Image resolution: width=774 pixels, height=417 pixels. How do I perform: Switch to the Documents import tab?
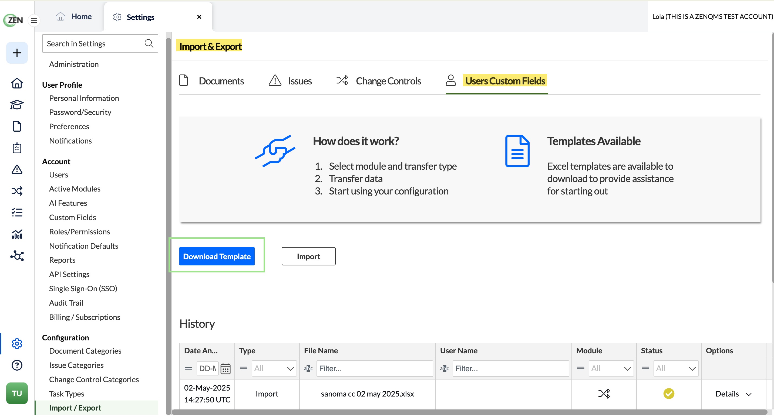[211, 81]
